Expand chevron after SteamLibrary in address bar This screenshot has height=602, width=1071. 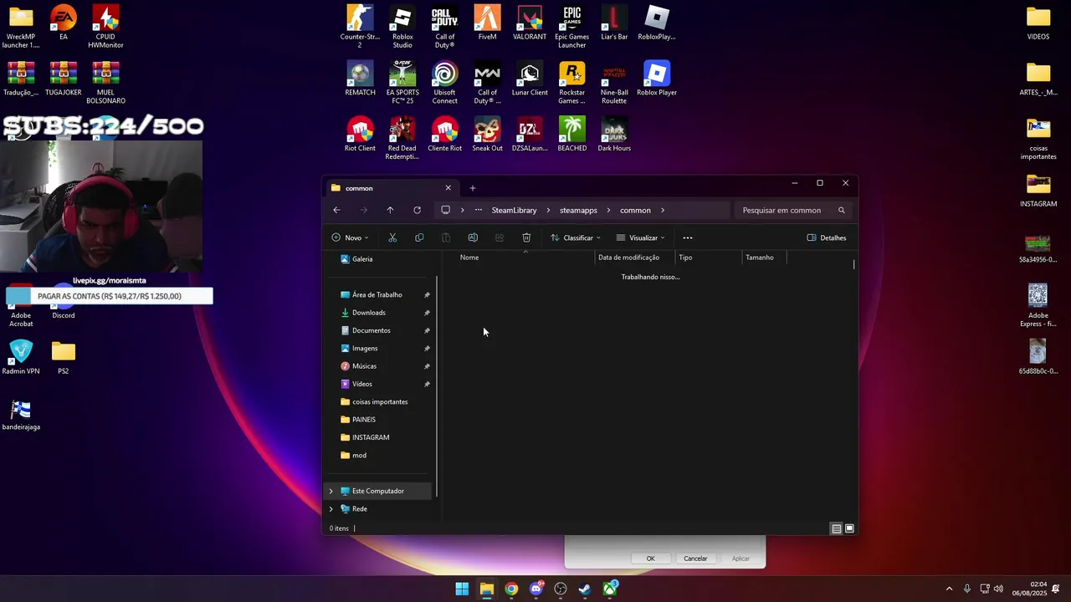[x=548, y=210]
